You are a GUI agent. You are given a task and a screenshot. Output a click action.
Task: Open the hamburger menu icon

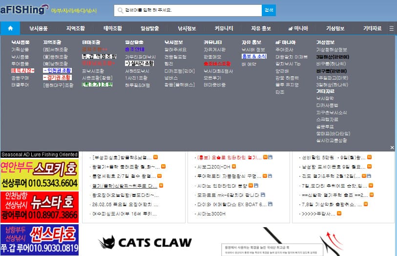tap(391, 28)
